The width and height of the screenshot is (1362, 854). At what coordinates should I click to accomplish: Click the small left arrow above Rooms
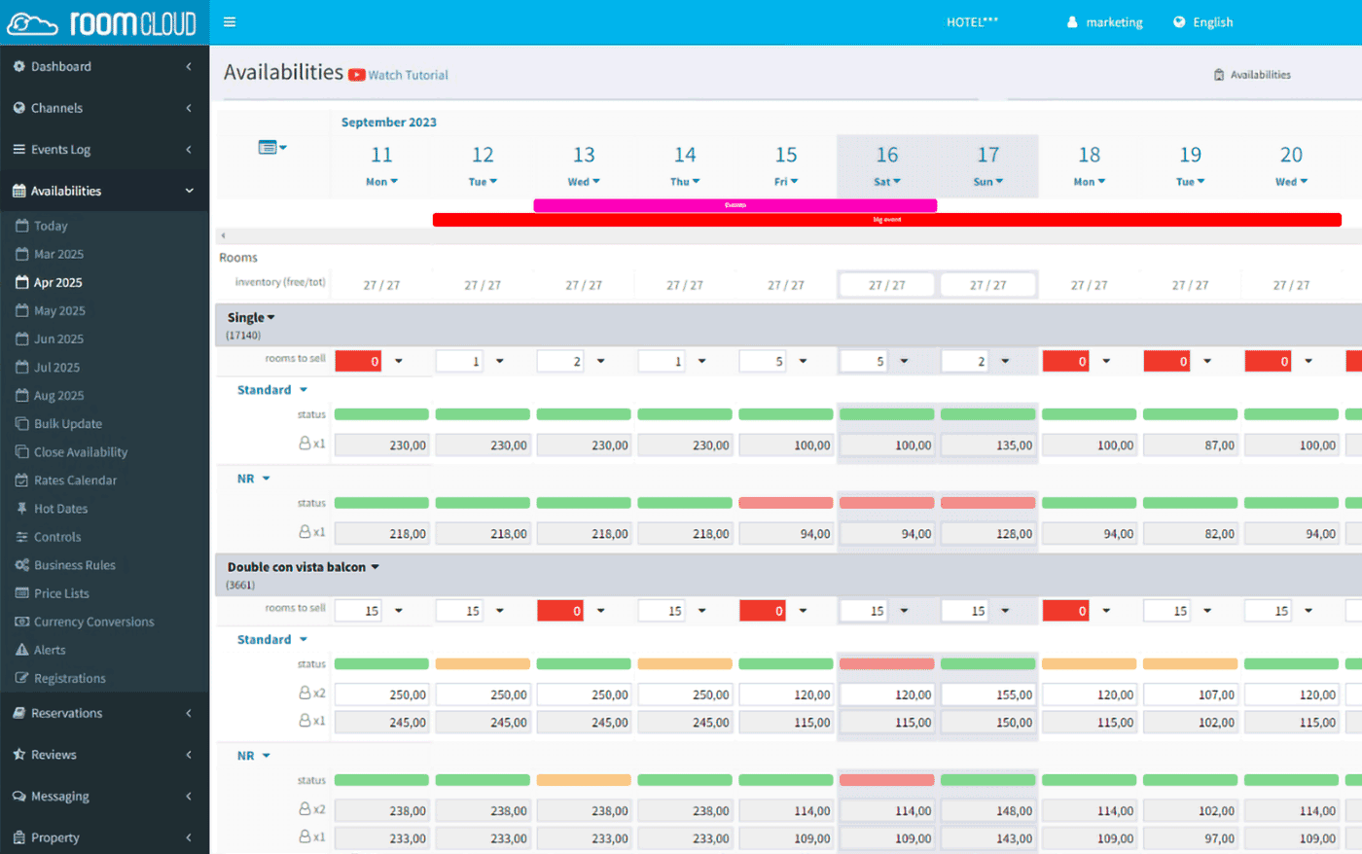(x=223, y=235)
